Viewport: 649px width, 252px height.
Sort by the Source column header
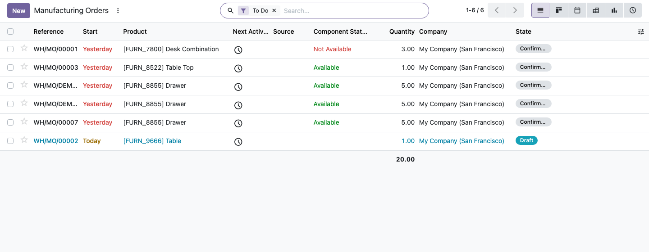283,31
